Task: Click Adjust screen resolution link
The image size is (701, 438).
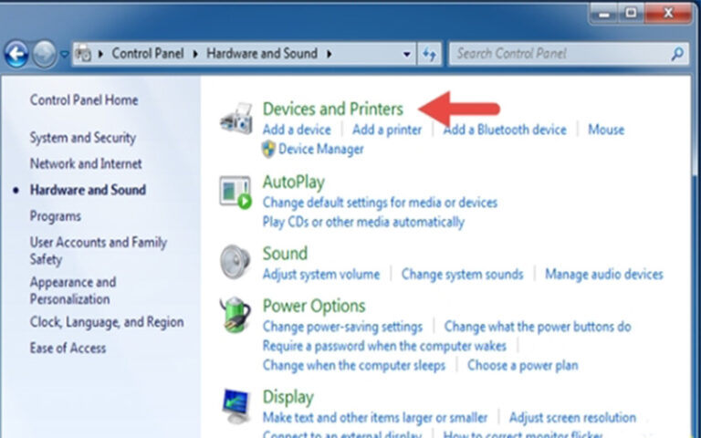Action: [572, 418]
